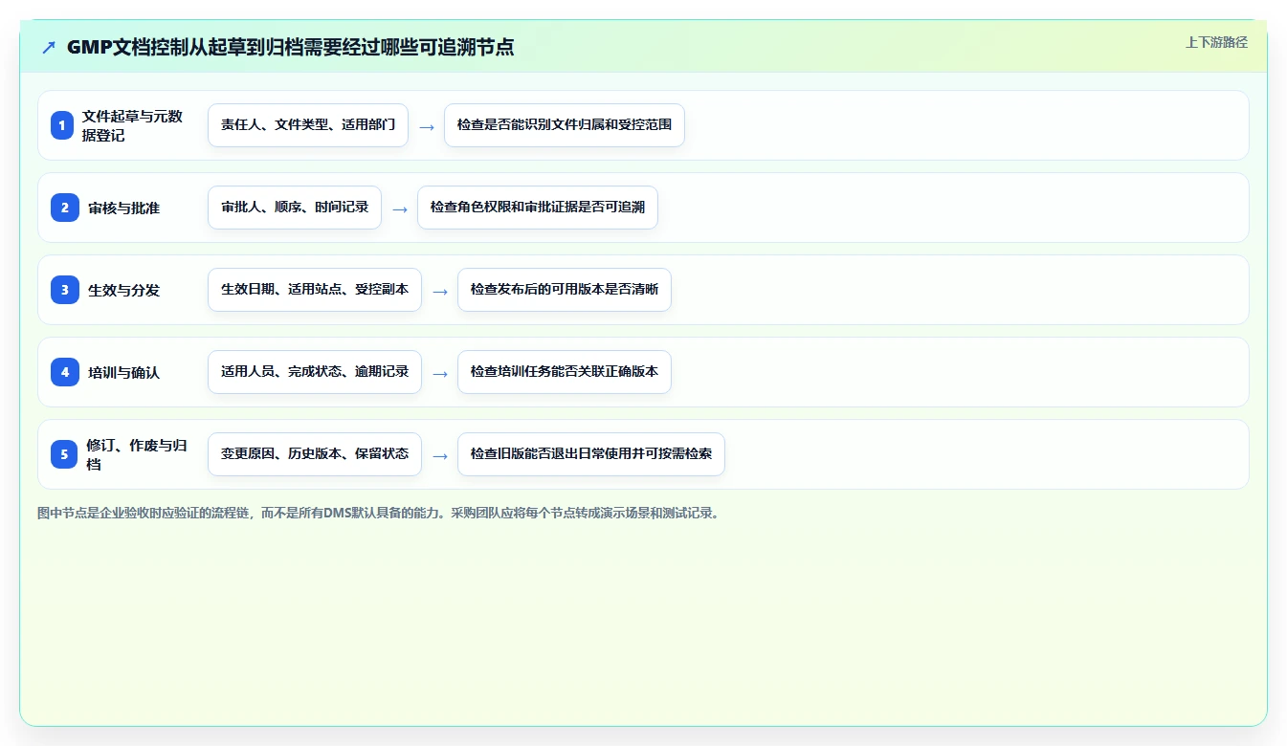Click the diagonal arrow icon beside the GMP title

pyautogui.click(x=49, y=47)
